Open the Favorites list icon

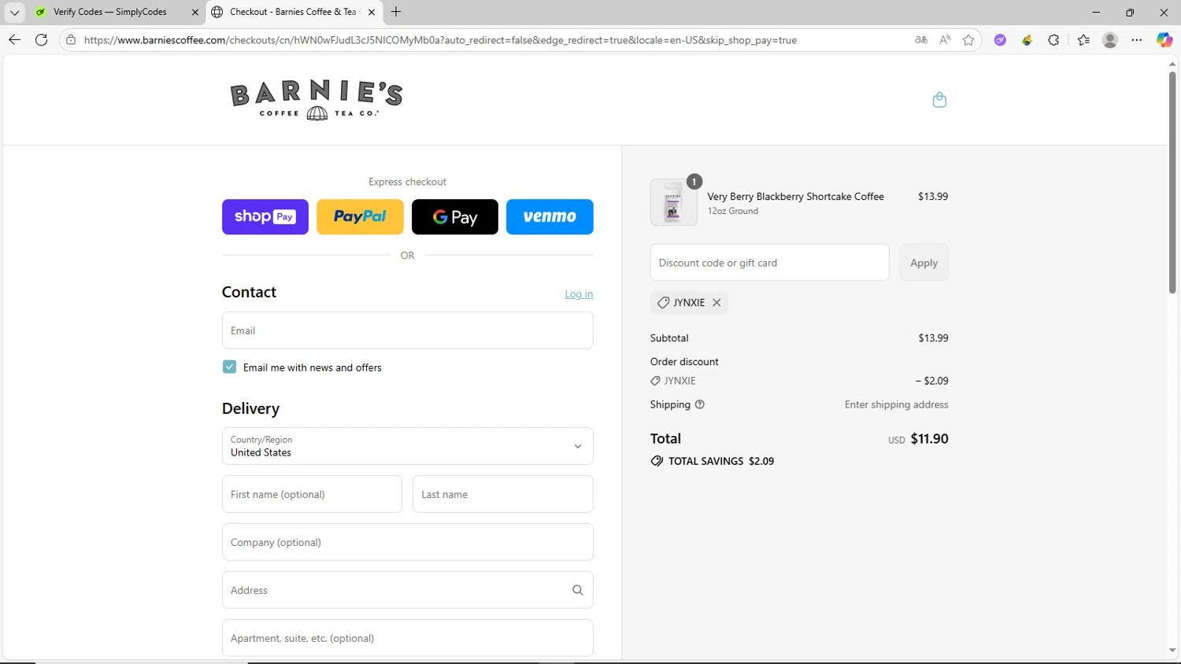(1083, 40)
